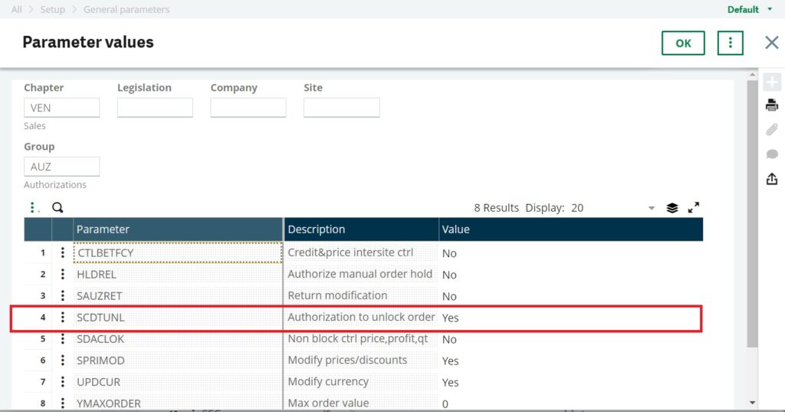Open row menu for UPDCUR

(x=63, y=382)
